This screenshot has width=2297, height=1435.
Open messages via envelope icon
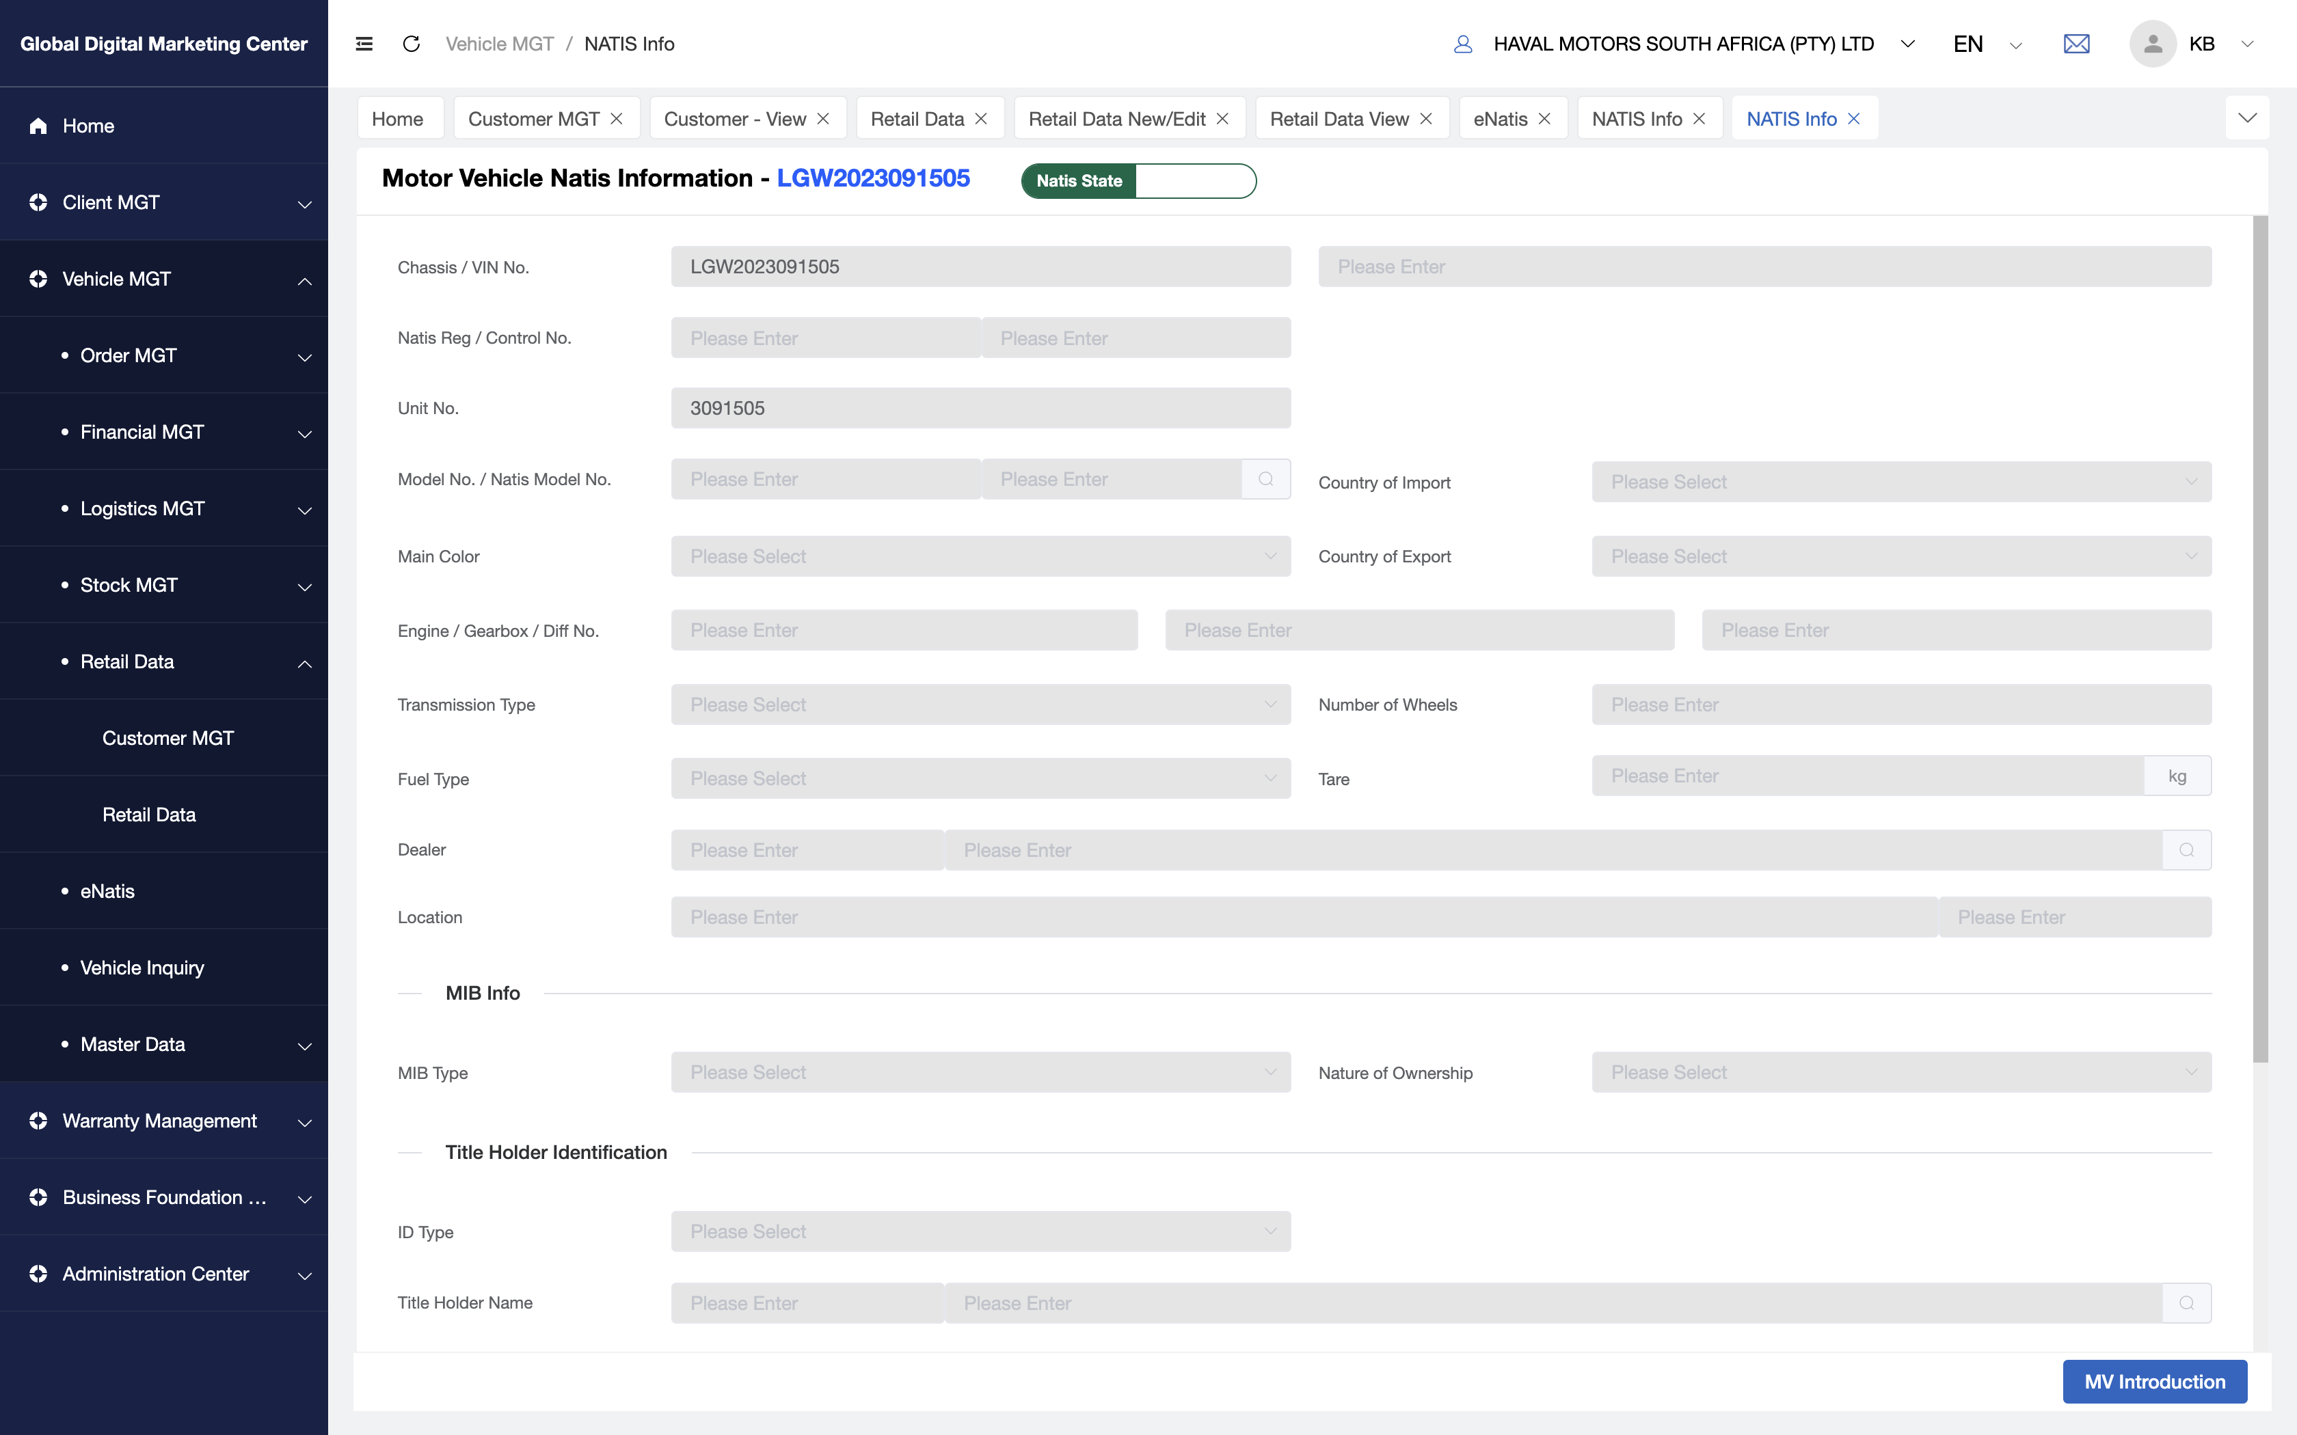click(2076, 44)
